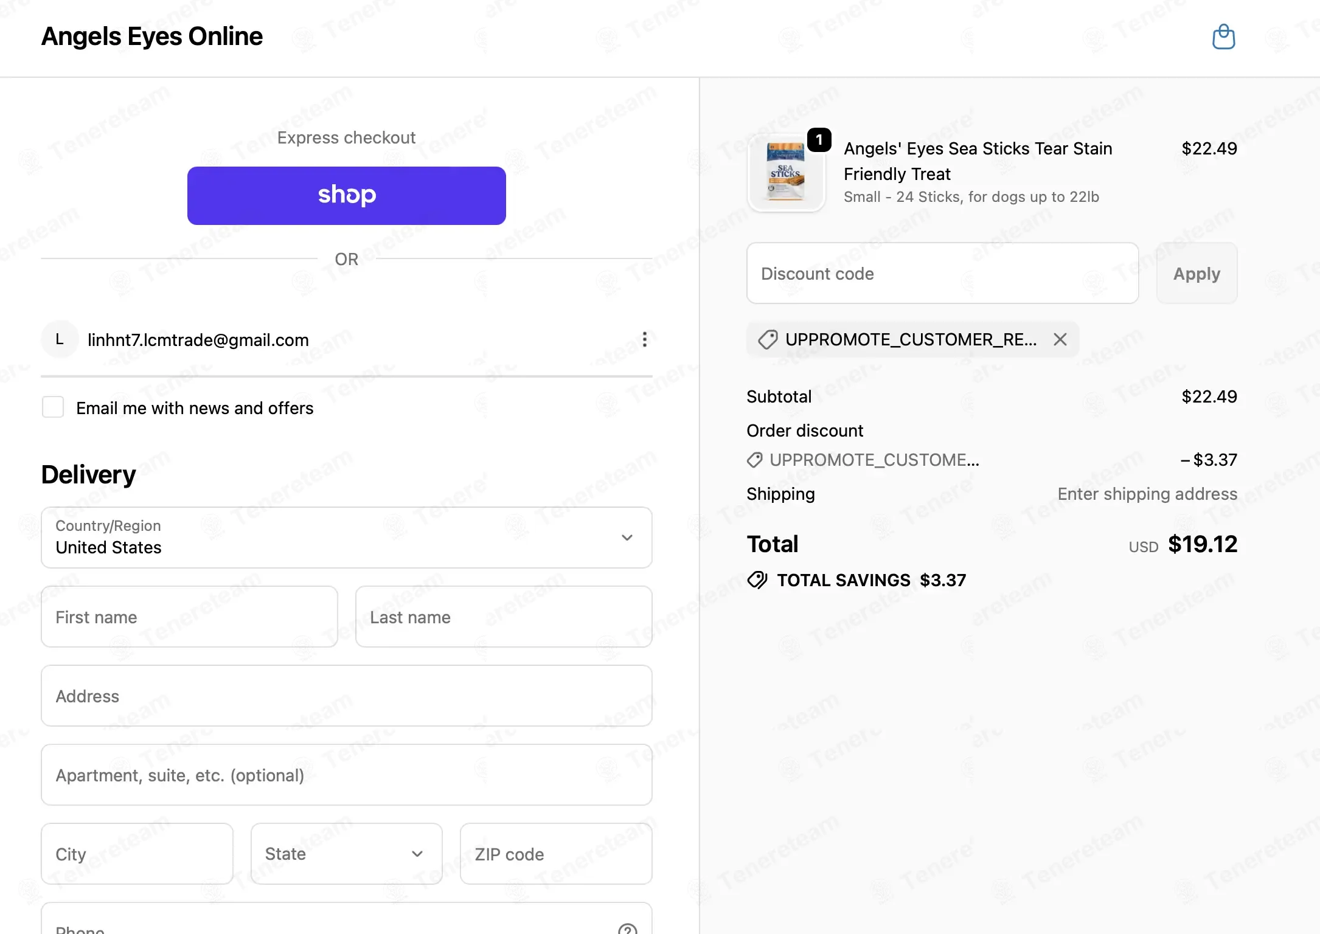Screen dimensions: 1320x934
Task: Focus the Discount code input field
Action: pyautogui.click(x=943, y=274)
